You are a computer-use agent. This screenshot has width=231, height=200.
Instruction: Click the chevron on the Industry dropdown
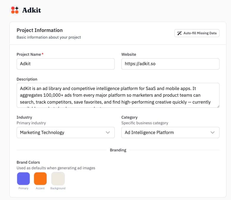(x=108, y=132)
